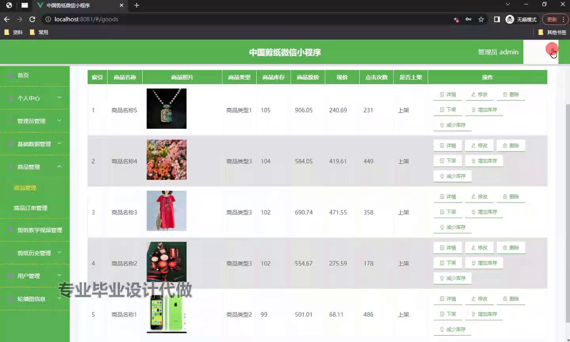This screenshot has height=342, width=570.
Task: Open 轮播图信息 sidebar menu
Action: coord(35,299)
